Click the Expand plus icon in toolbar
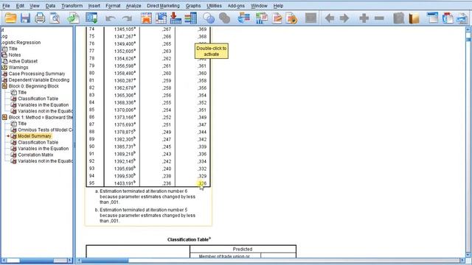This screenshot has width=472, height=265. coord(364,18)
